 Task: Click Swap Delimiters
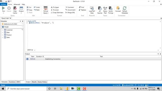click(x=57, y=13)
